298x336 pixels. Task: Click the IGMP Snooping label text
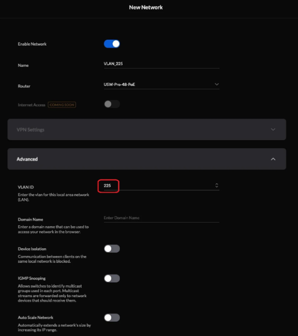31,279
